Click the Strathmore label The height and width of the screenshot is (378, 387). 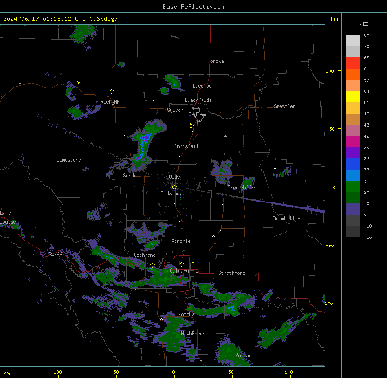click(x=232, y=273)
